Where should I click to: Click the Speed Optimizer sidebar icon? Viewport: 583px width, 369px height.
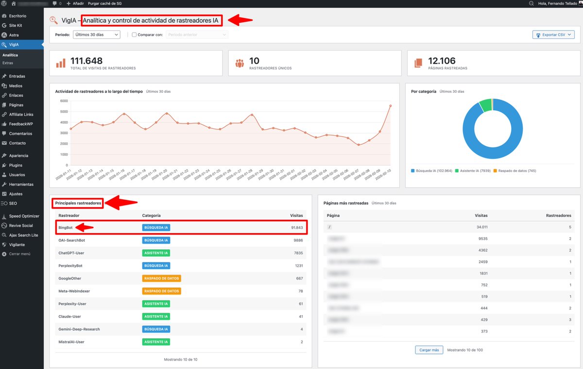click(x=4, y=216)
